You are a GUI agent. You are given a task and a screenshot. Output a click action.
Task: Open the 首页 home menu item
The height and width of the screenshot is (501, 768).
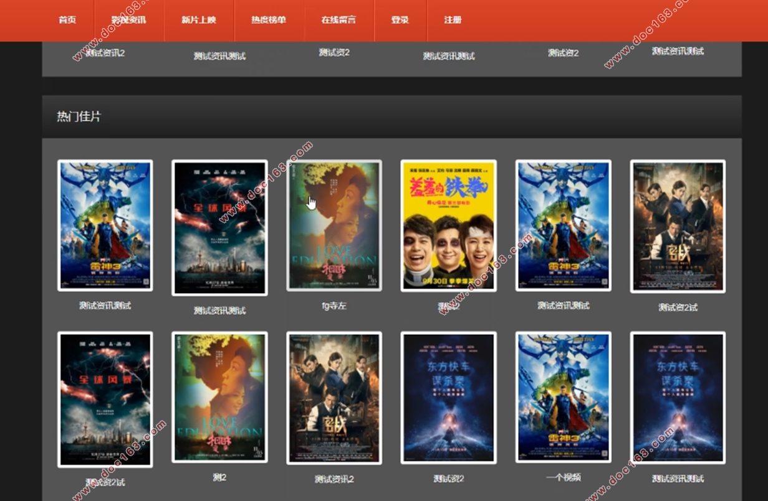[67, 20]
